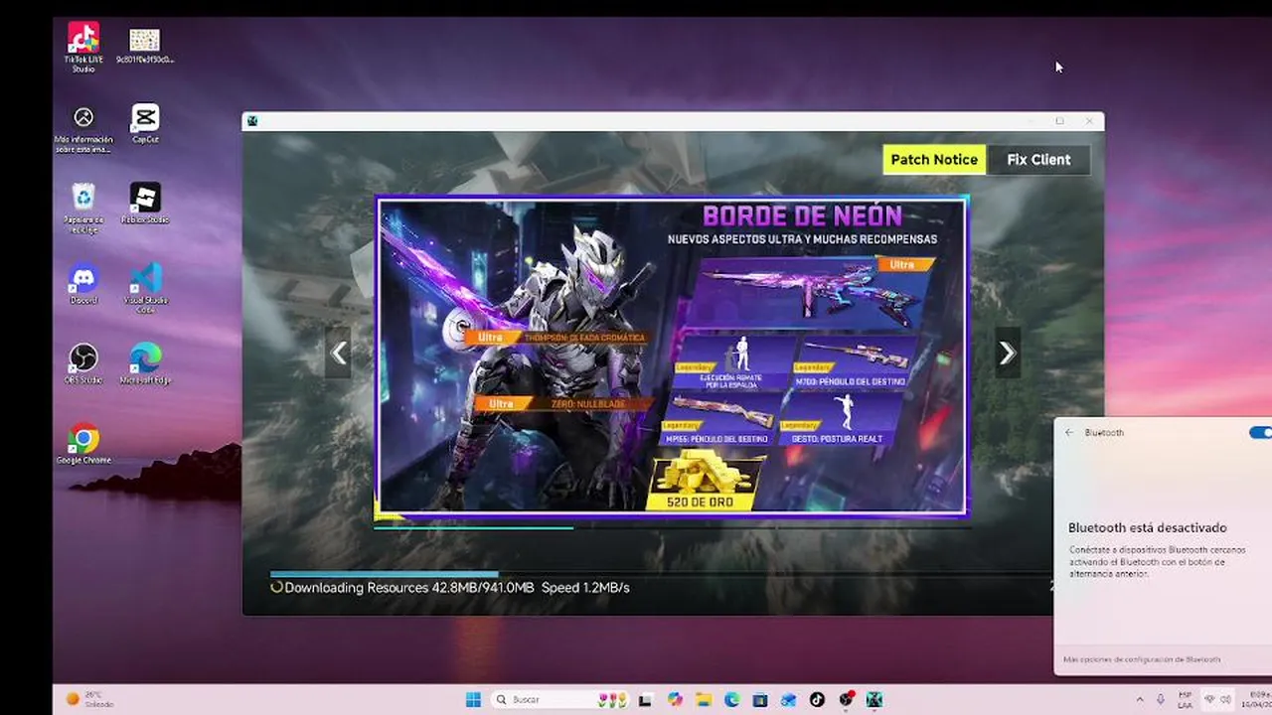Open the CapCut desktop shortcut
Screen dimensions: 1272x715
145,124
